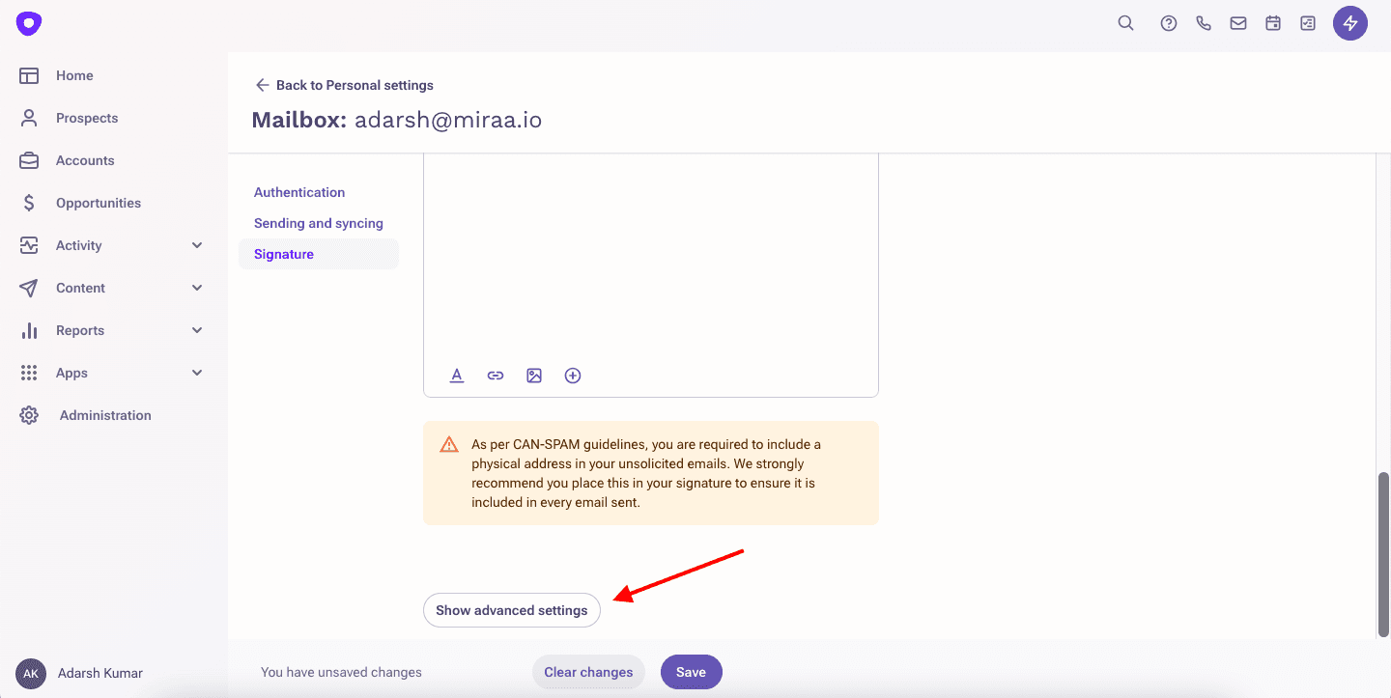Expand the Apps menu chevron
This screenshot has height=698, width=1391.
tap(197, 373)
